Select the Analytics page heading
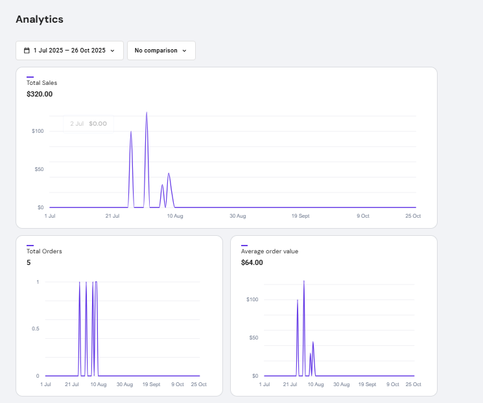This screenshot has height=403, width=483. (x=40, y=19)
